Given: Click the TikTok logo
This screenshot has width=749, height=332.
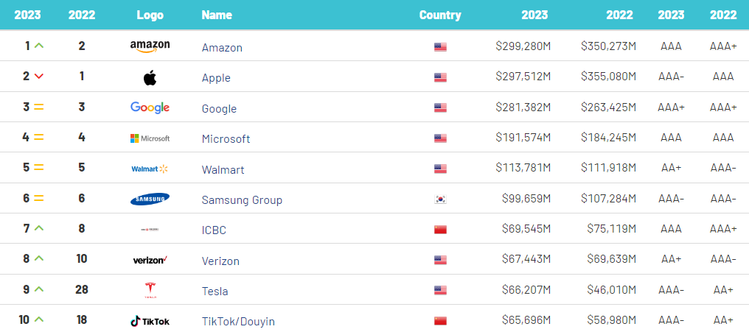Looking at the screenshot, I should tap(150, 321).
